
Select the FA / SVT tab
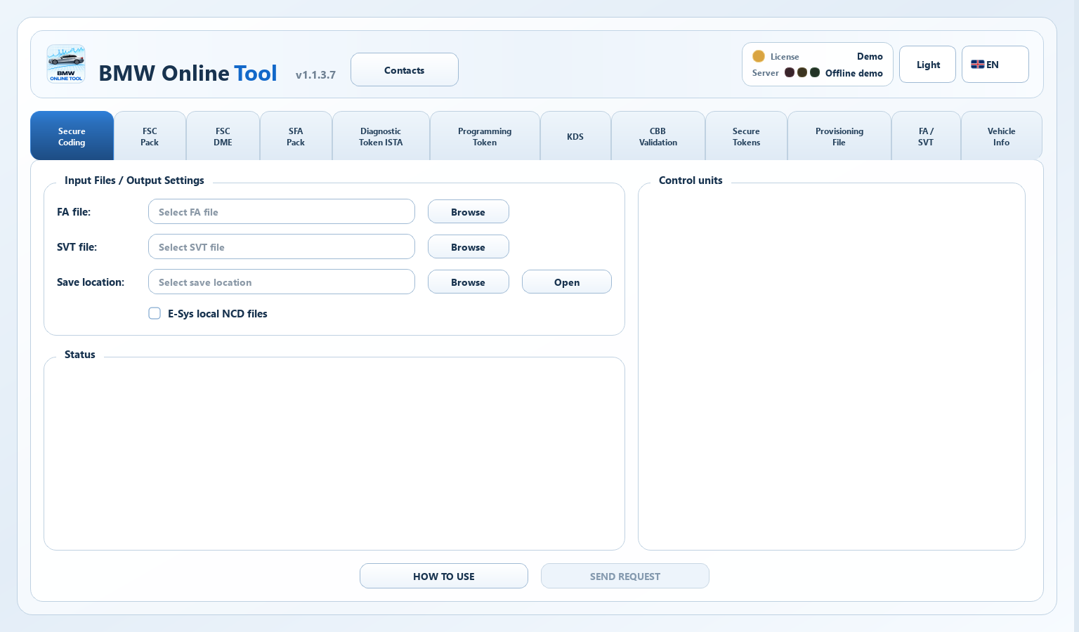tap(926, 136)
